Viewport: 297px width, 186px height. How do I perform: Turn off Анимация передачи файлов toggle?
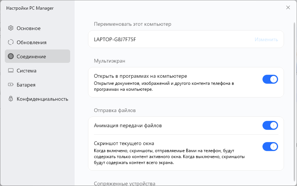coord(270,125)
